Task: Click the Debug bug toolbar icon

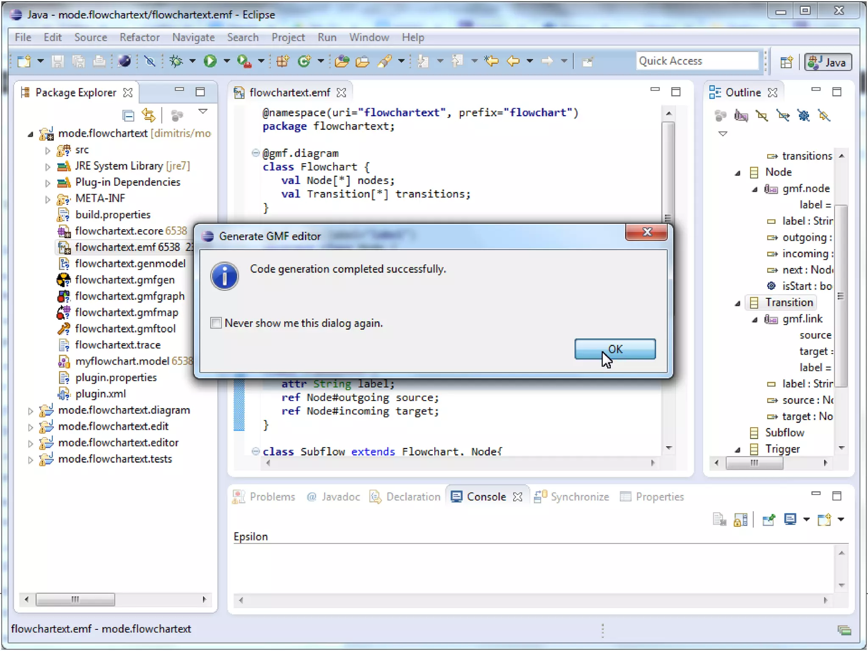Action: point(176,61)
